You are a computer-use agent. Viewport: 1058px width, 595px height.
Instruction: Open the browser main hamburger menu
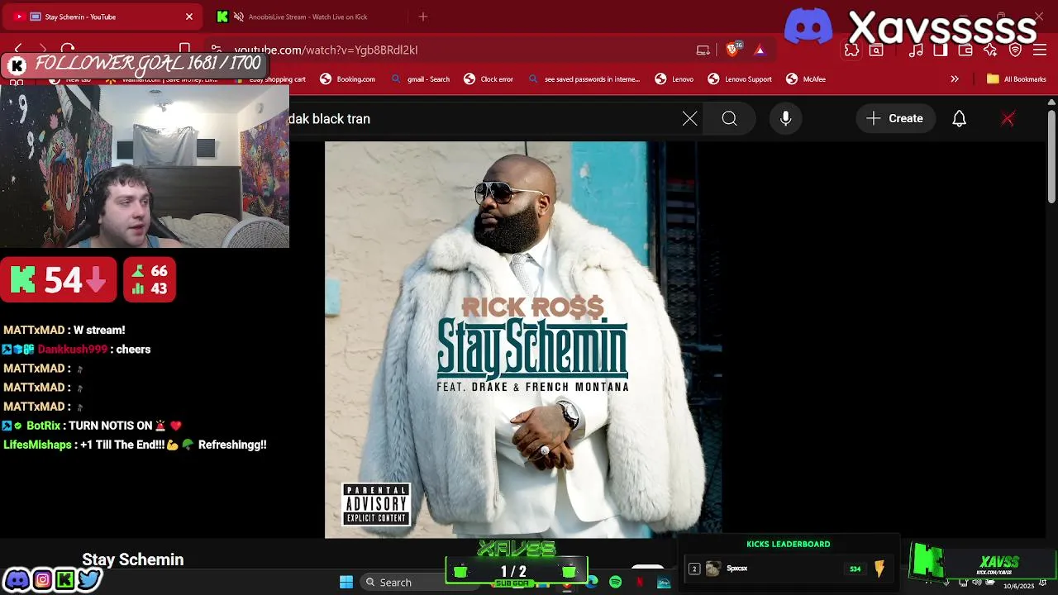(x=1040, y=50)
